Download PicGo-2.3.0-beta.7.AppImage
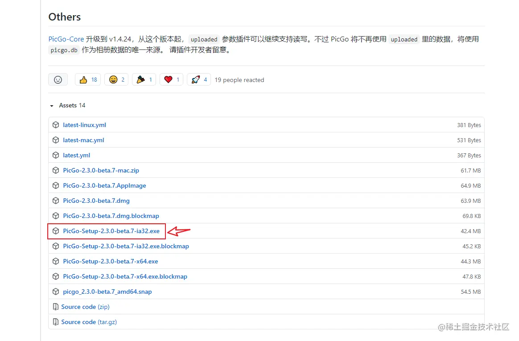The height and width of the screenshot is (341, 519). coord(105,186)
